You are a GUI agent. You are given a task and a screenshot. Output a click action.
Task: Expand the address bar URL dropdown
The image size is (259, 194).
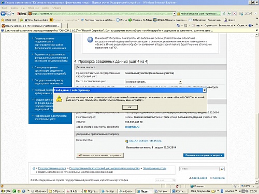[175, 13]
